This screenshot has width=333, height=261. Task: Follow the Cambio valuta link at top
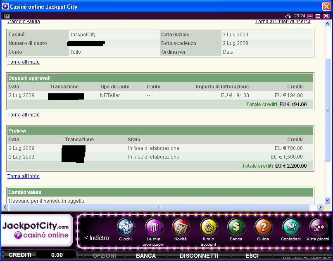[x=24, y=21]
